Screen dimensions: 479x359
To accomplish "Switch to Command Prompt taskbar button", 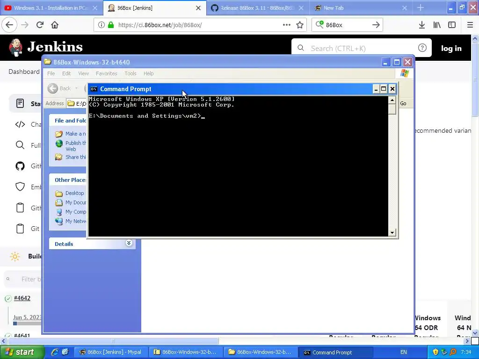I will pyautogui.click(x=335, y=352).
